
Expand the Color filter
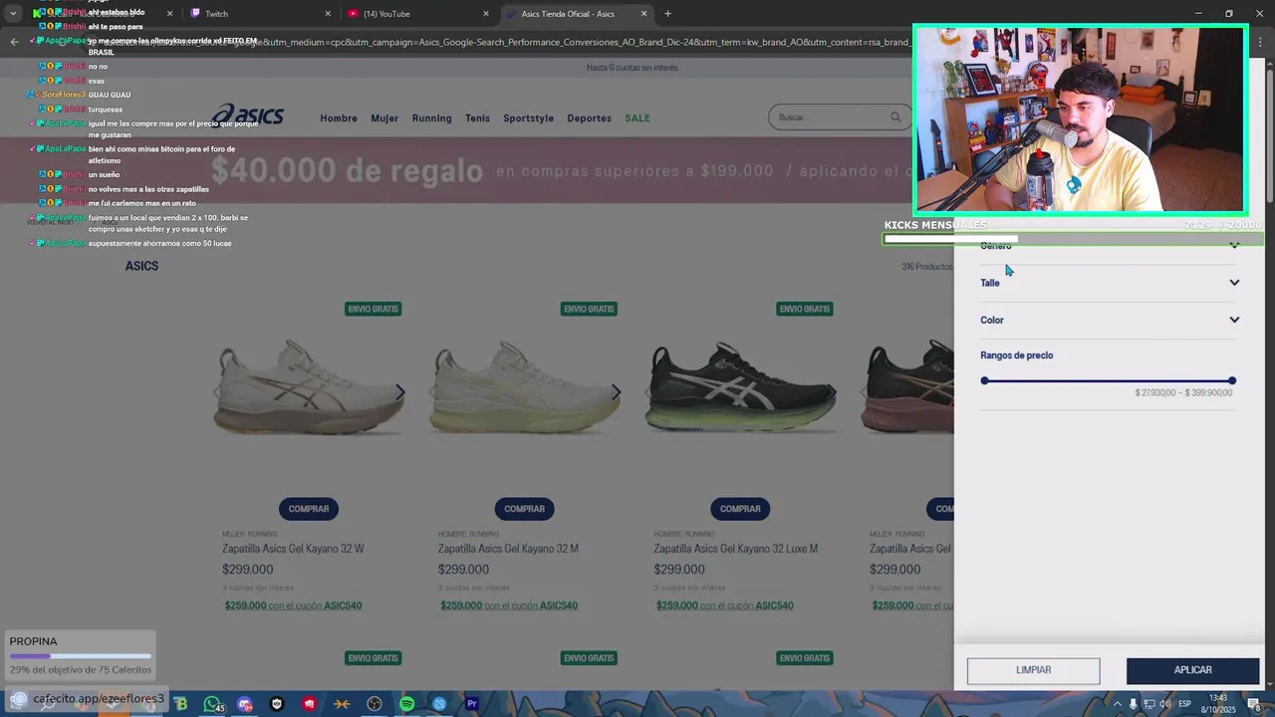coord(1109,320)
